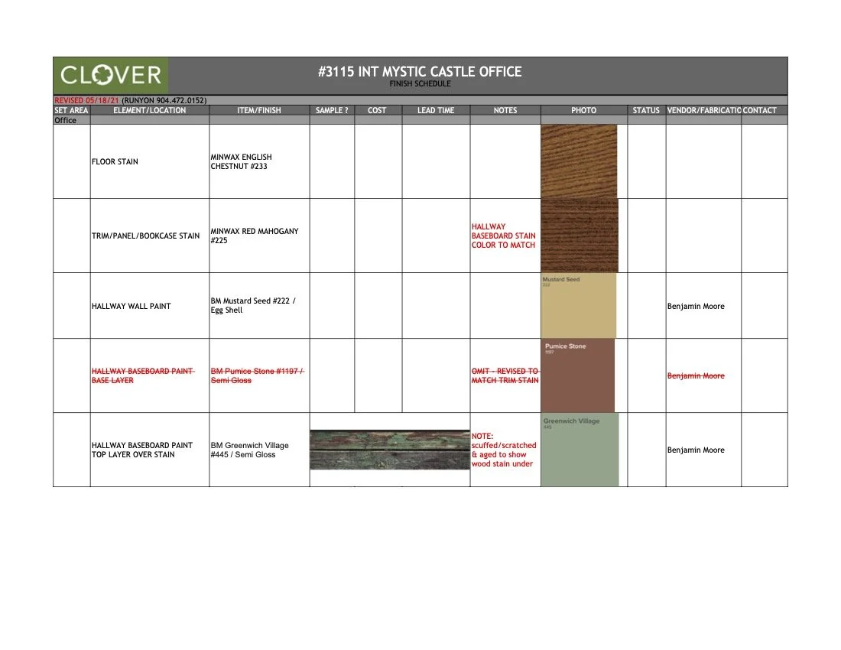The width and height of the screenshot is (841, 650).
Task: Click the Pumice Stone color swatch
Action: [x=578, y=375]
